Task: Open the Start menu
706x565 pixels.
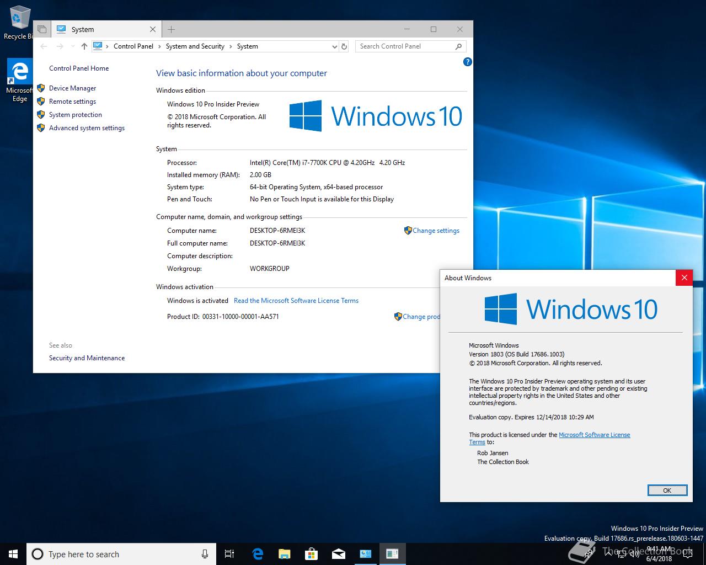Action: [13, 554]
